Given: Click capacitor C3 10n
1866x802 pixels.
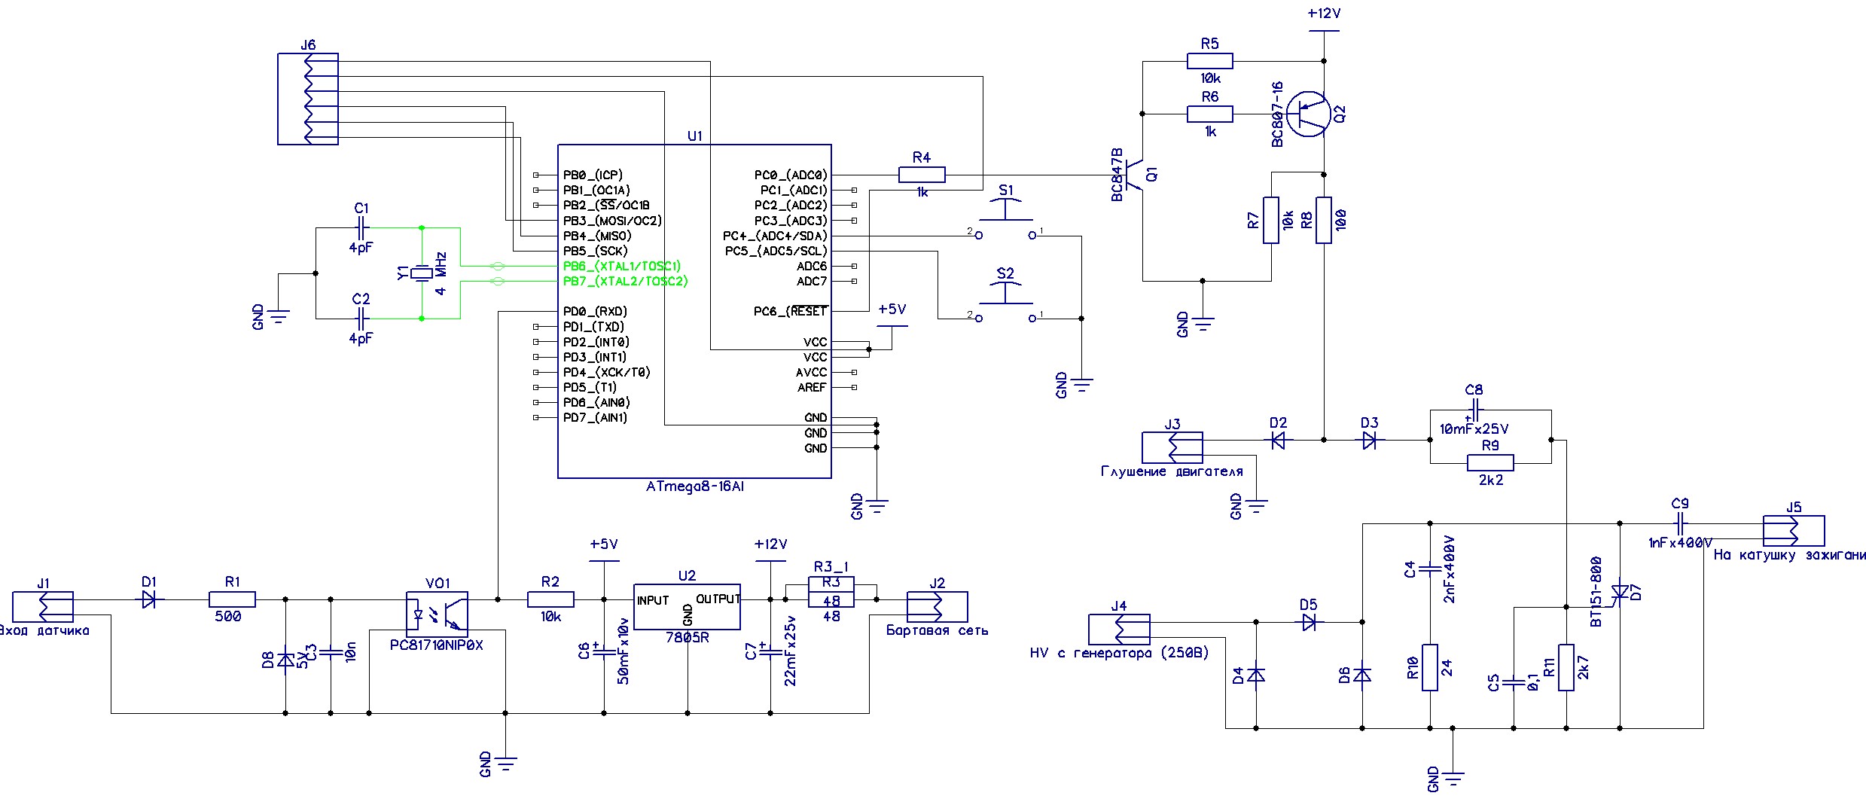Looking at the screenshot, I should (x=331, y=653).
